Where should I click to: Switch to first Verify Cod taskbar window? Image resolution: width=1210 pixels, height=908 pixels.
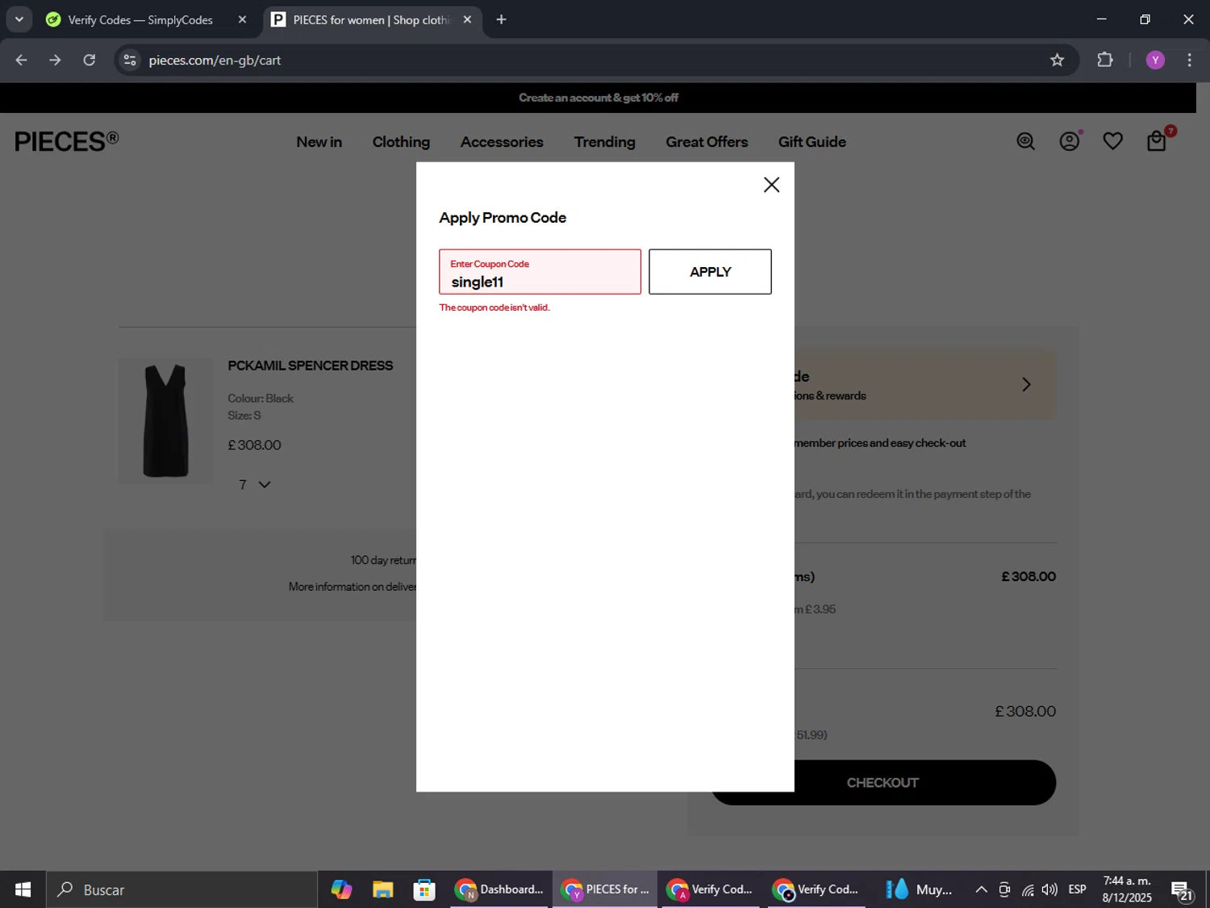(x=711, y=889)
